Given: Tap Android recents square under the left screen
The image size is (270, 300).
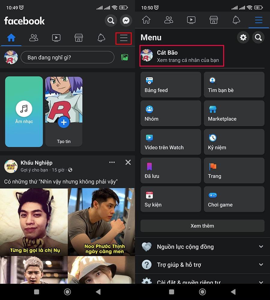Looking at the screenshot, I should tap(37, 292).
